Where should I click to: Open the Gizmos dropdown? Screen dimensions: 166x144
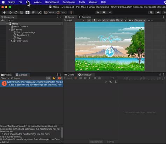click(140, 20)
